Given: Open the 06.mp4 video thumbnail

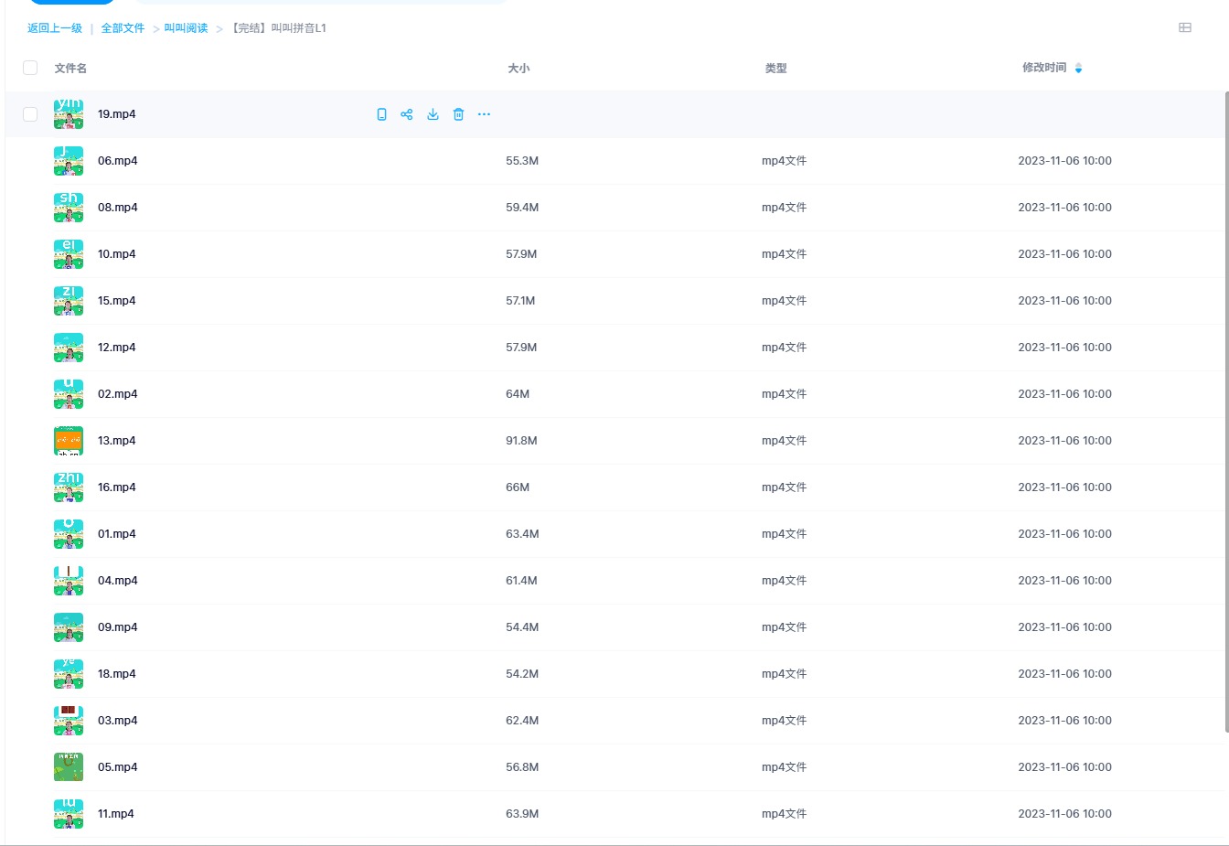Looking at the screenshot, I should pyautogui.click(x=69, y=161).
